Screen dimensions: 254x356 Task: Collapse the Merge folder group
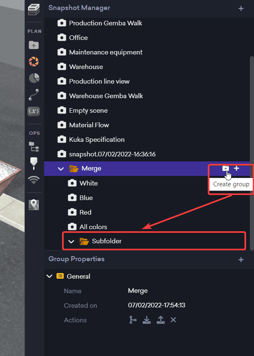click(x=61, y=169)
